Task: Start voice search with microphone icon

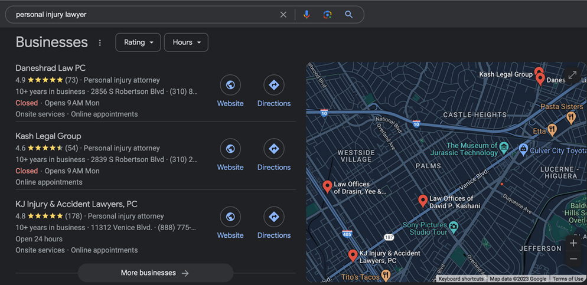Action: pyautogui.click(x=306, y=15)
